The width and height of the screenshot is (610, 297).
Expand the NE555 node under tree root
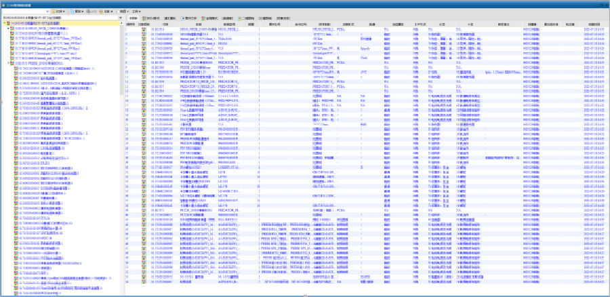(8, 28)
